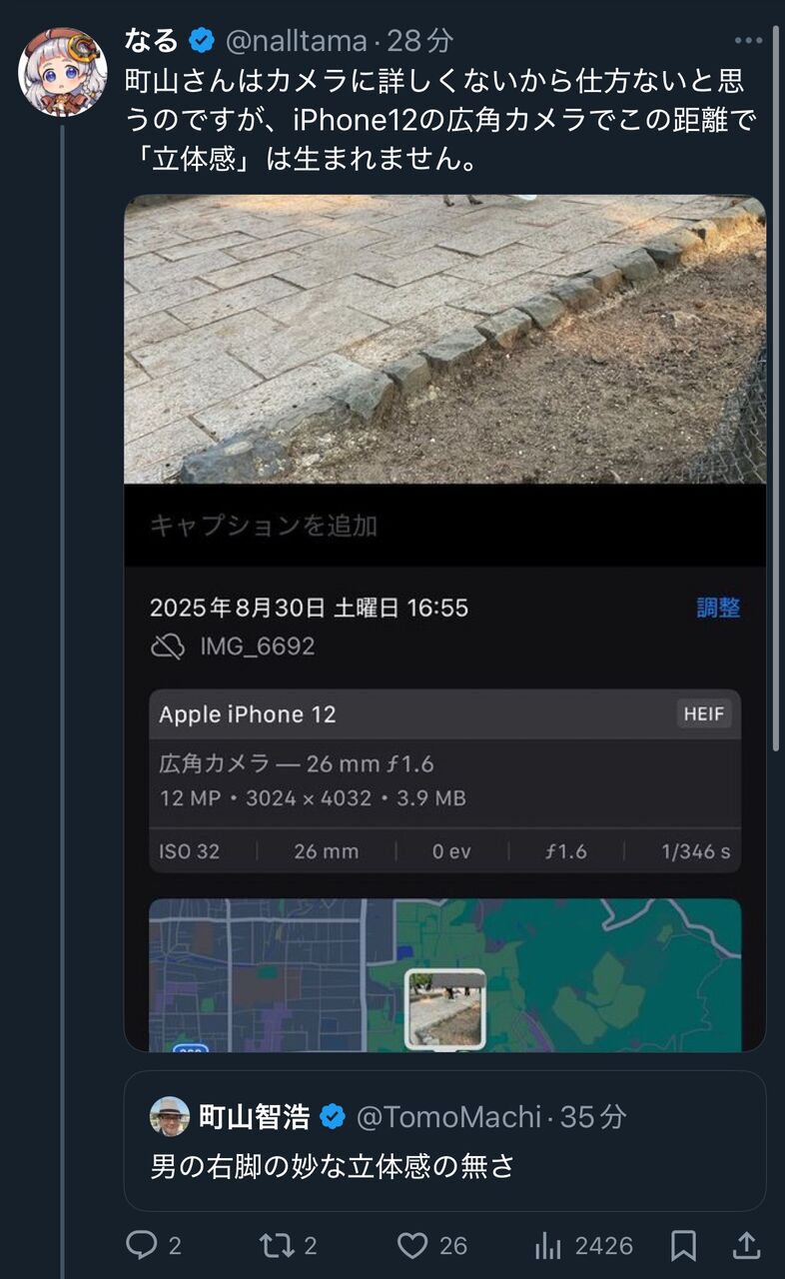The image size is (785, 1279).
Task: Like the tweet with the heart icon
Action: pos(412,1245)
